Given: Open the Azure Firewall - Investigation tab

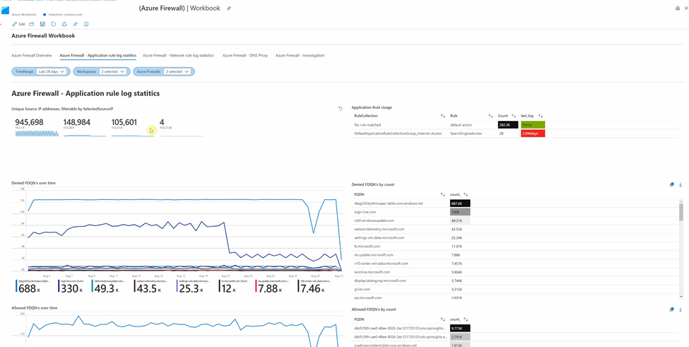Looking at the screenshot, I should click(x=300, y=56).
